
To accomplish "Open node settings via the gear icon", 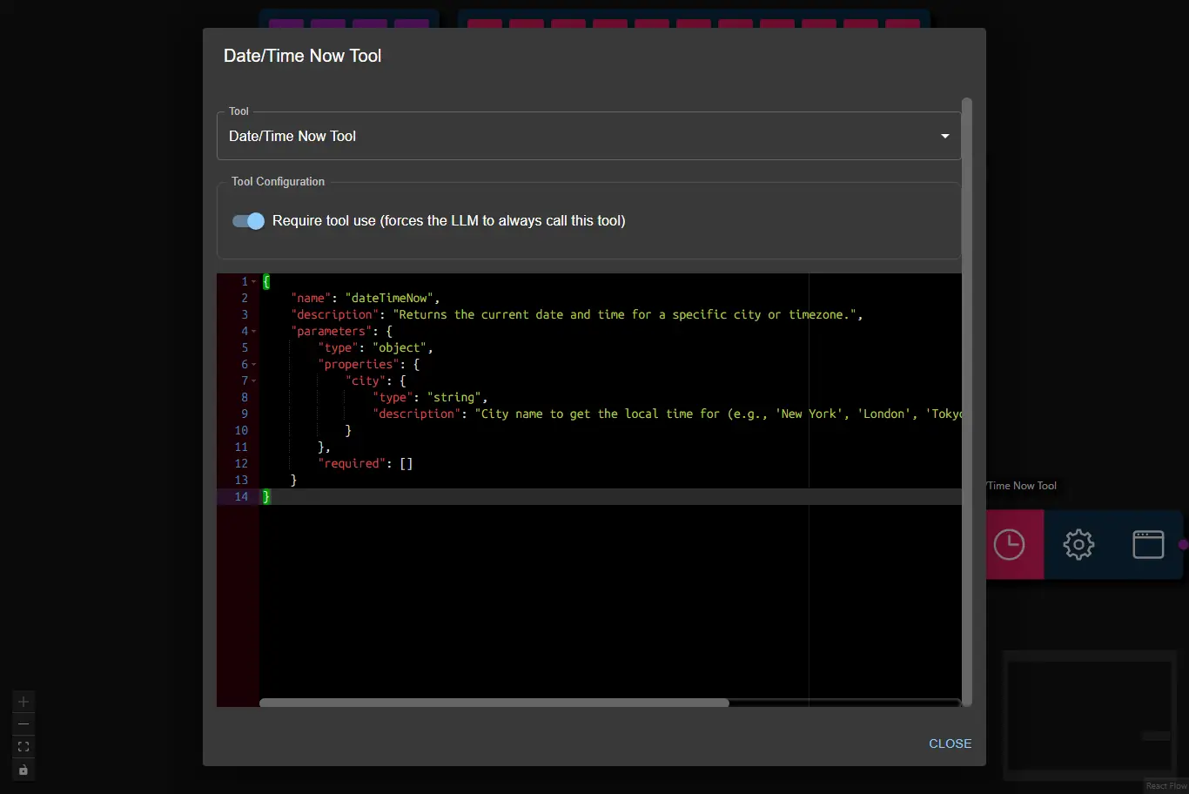I will pyautogui.click(x=1078, y=545).
